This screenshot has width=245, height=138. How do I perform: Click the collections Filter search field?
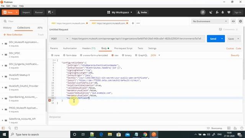coord(23,21)
